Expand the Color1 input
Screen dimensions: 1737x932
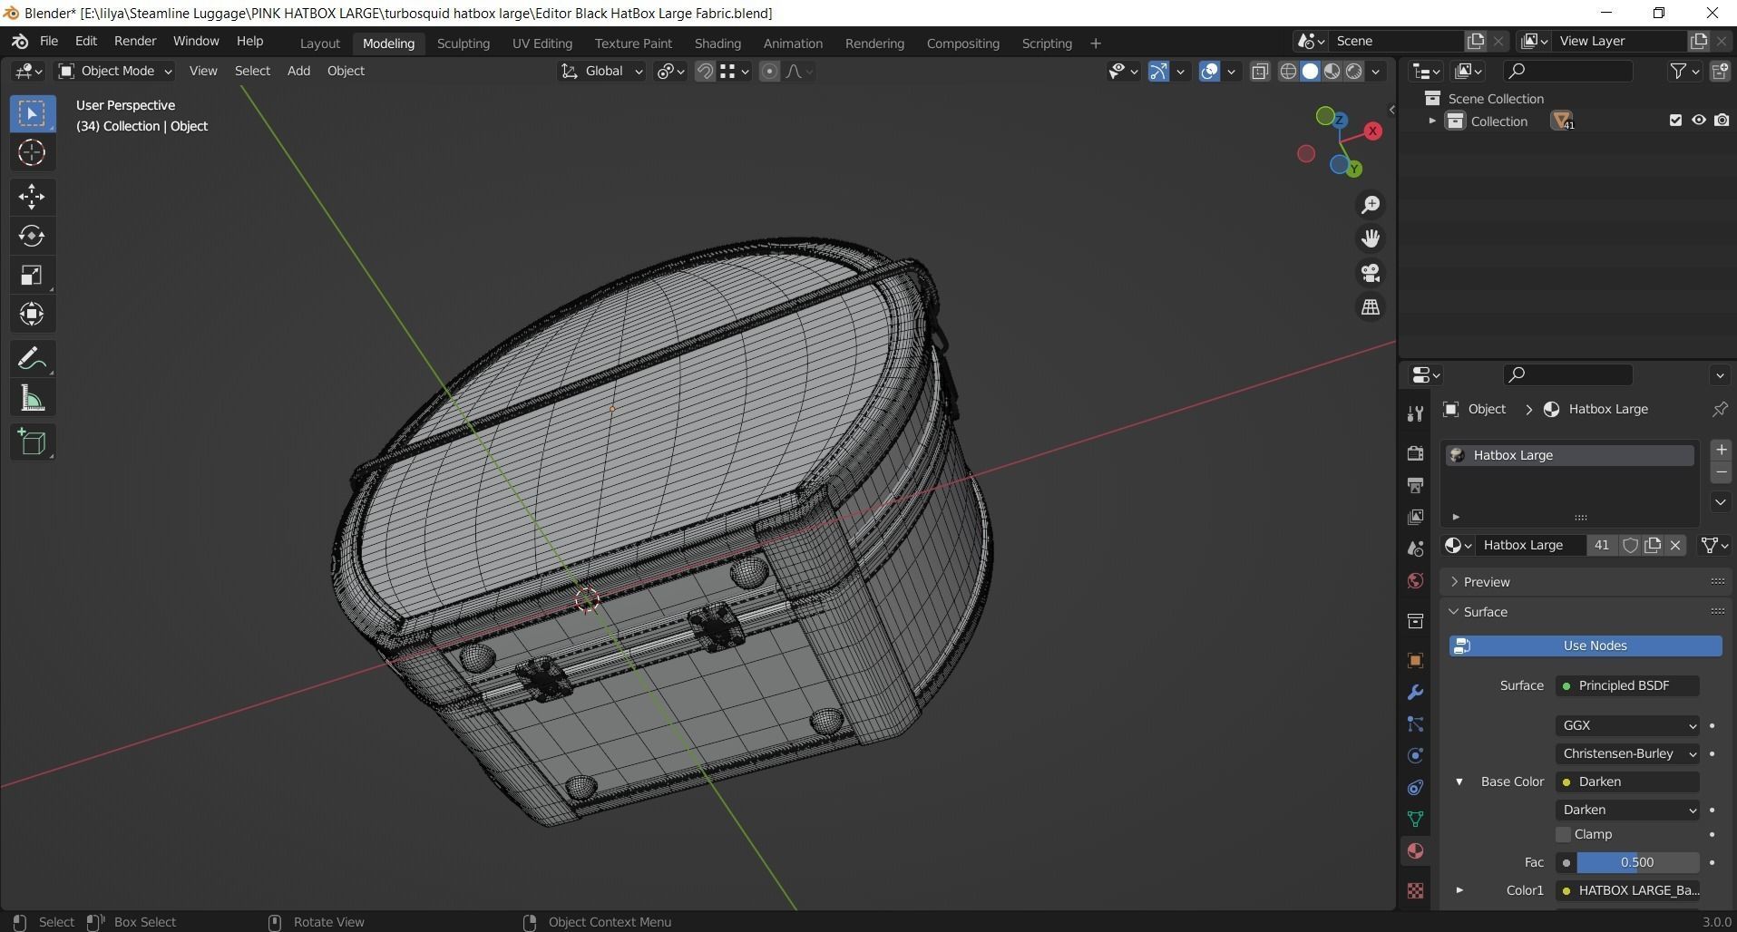tap(1459, 890)
